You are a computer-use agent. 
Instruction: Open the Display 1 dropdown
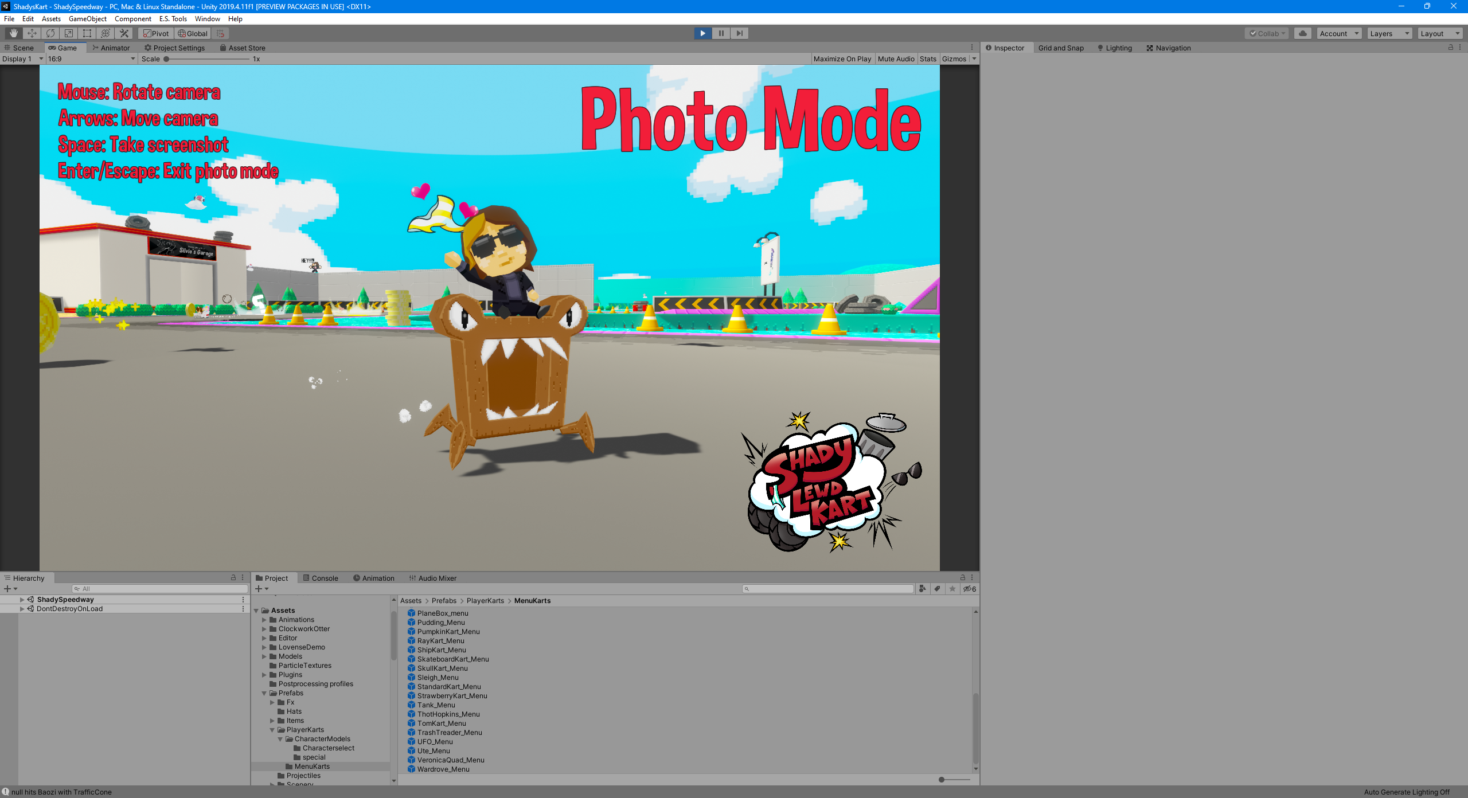22,58
